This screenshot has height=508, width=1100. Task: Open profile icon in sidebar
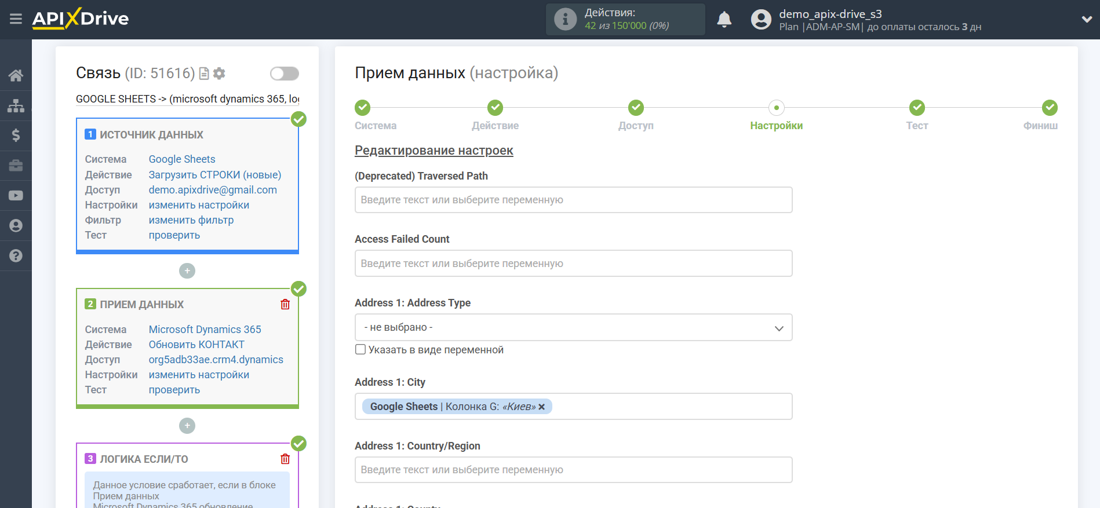[x=16, y=226]
